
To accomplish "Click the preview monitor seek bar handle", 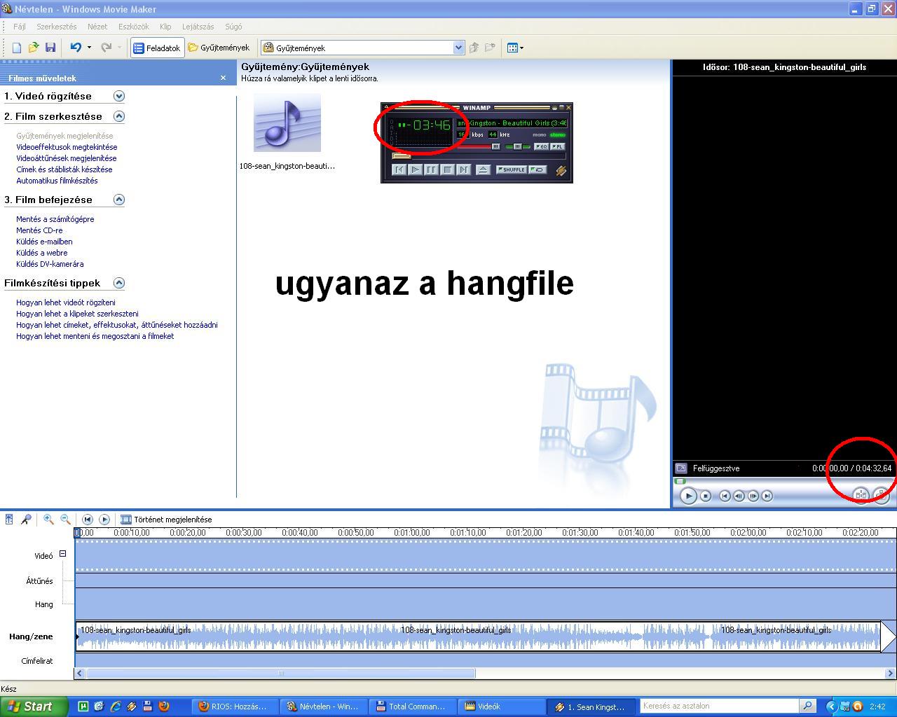I will coord(679,481).
